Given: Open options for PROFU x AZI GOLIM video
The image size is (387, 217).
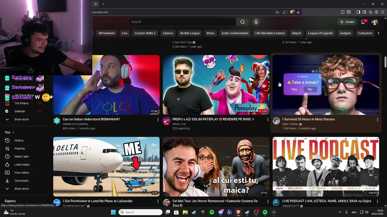Looking at the screenshot, I should pyautogui.click(x=268, y=120).
